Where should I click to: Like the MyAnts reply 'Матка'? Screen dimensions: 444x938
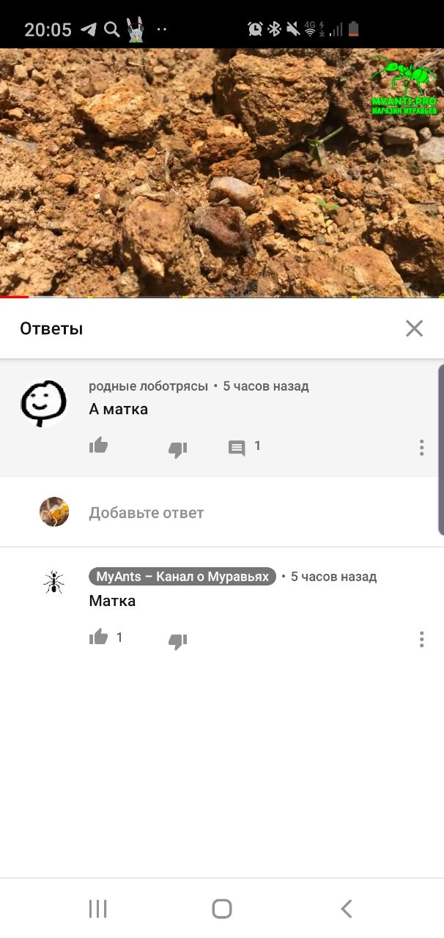98,638
